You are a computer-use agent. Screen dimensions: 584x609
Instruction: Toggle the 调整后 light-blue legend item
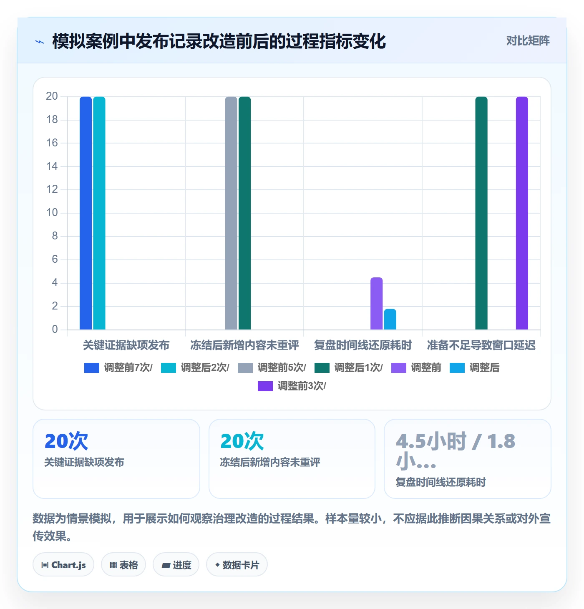pyautogui.click(x=475, y=367)
